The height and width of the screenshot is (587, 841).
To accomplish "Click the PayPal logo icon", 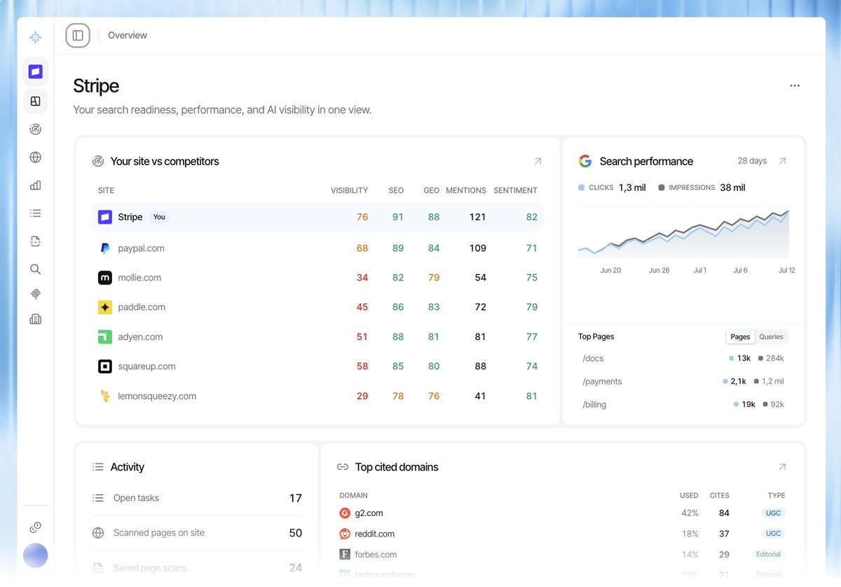I will coord(105,248).
